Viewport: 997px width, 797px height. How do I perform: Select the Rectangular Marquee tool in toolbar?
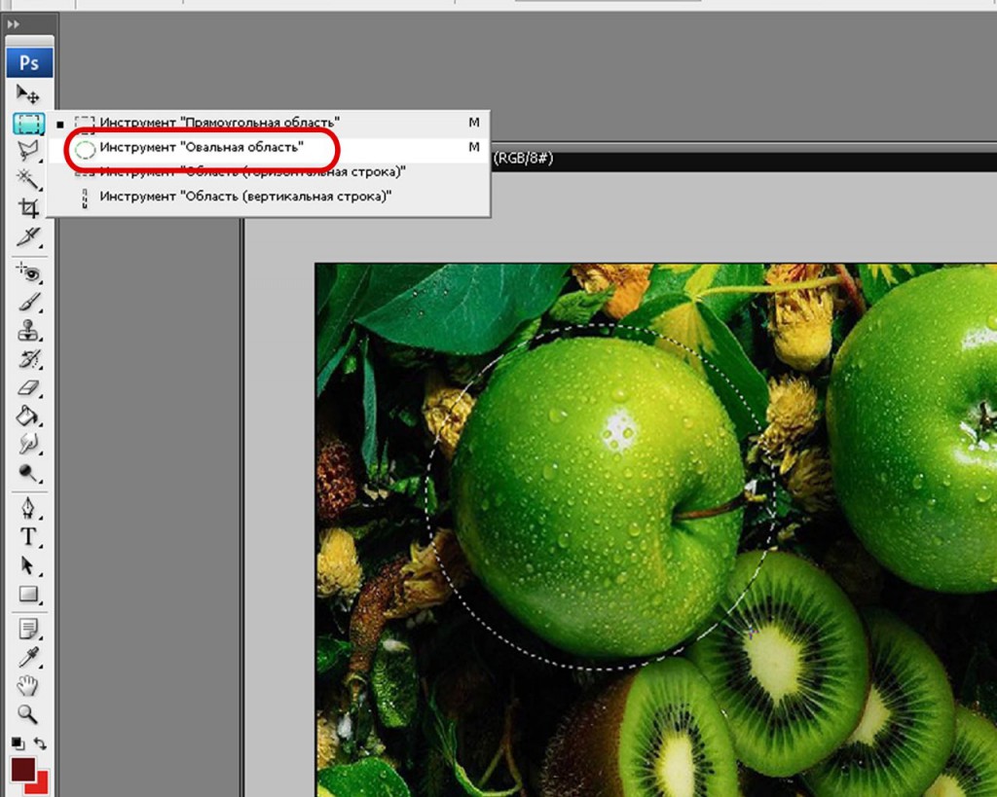click(28, 123)
